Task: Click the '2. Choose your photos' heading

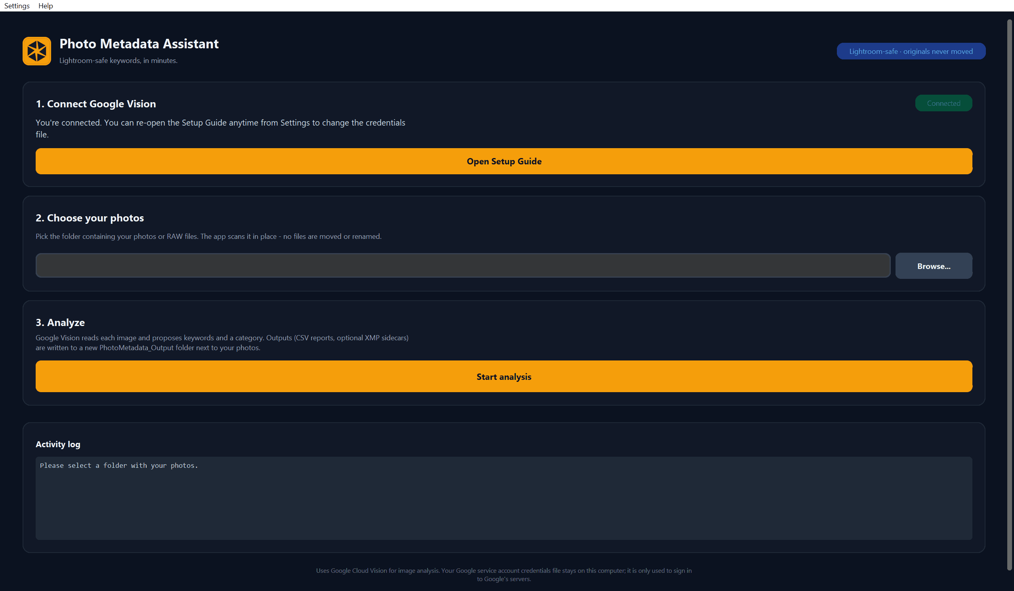Action: [x=90, y=217]
